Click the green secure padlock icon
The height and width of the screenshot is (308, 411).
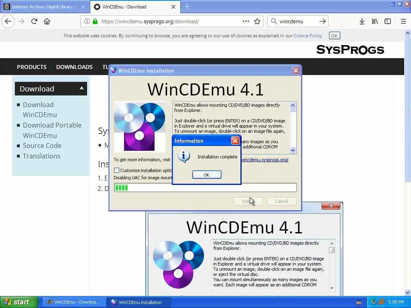(95, 22)
